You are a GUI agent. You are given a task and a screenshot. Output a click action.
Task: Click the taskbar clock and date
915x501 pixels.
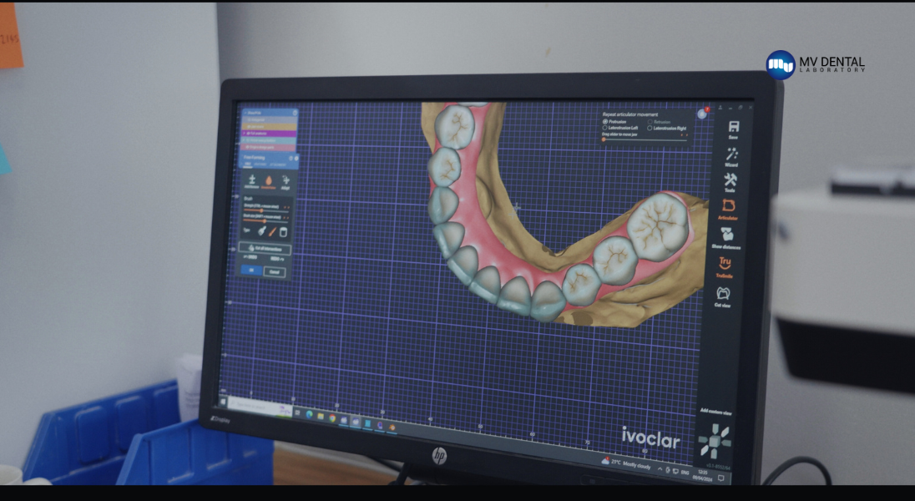click(703, 476)
